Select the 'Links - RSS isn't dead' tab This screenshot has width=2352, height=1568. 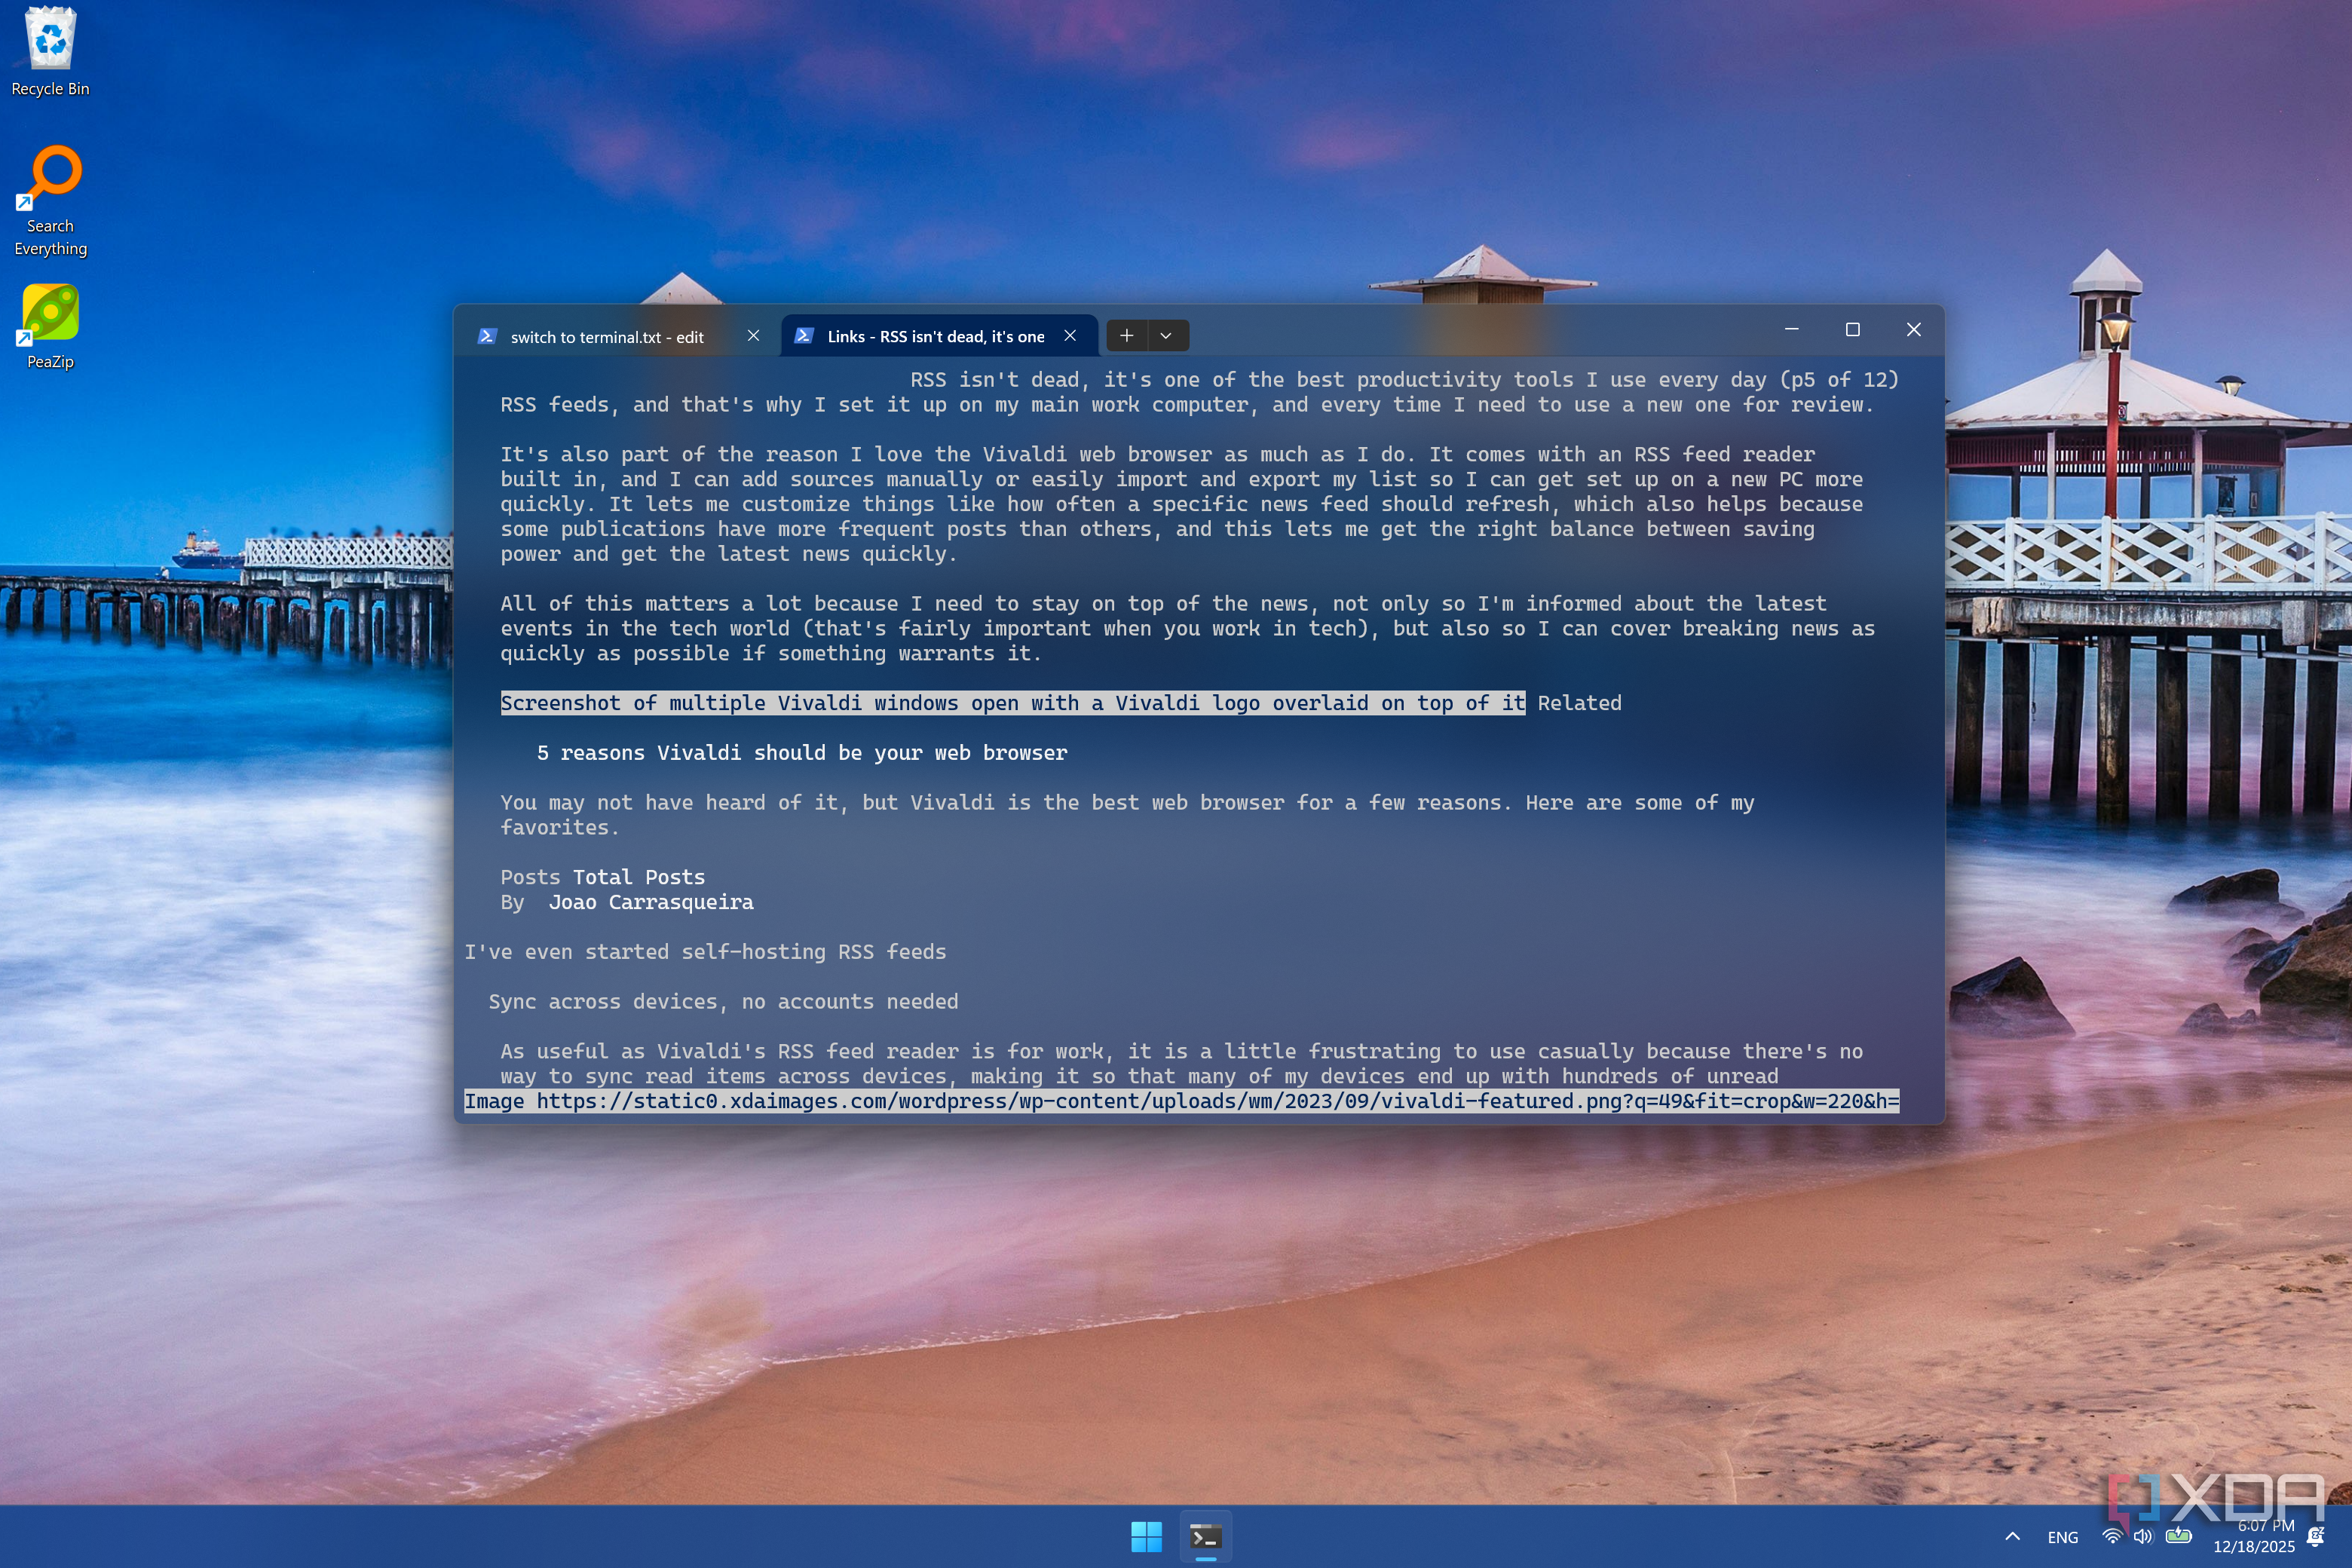tap(935, 336)
